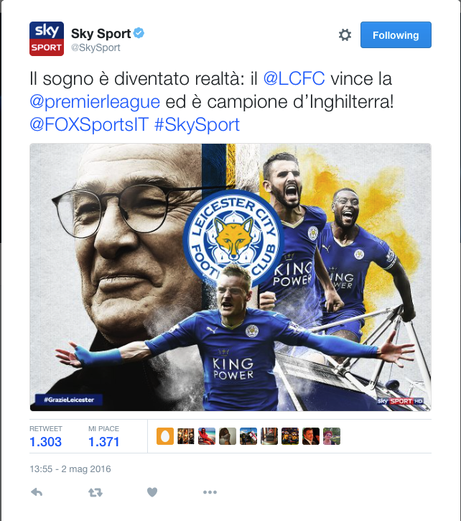Open the three-dots more options
This screenshot has width=461, height=521.
pos(210,492)
